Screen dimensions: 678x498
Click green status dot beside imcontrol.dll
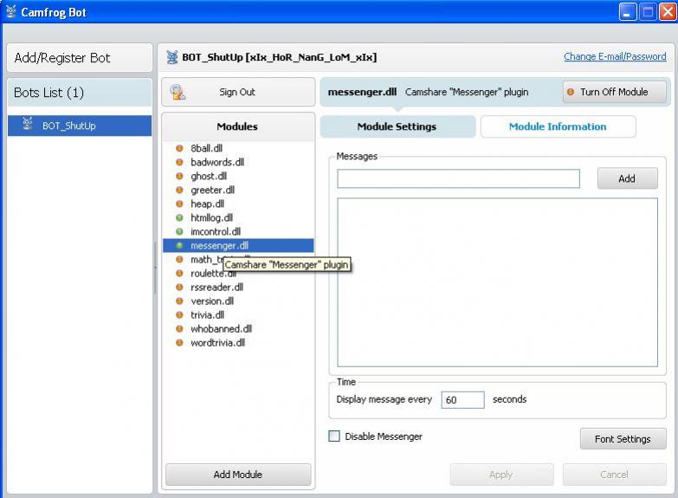pos(179,231)
